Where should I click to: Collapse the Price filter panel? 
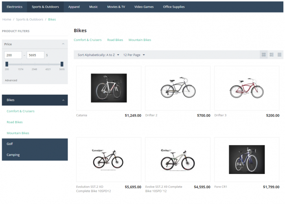(x=63, y=44)
